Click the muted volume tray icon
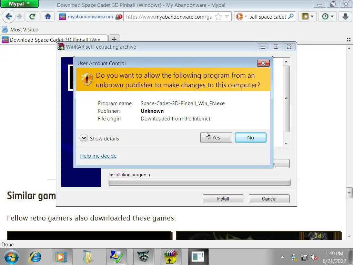This screenshot has height=265, width=353. pyautogui.click(x=314, y=257)
